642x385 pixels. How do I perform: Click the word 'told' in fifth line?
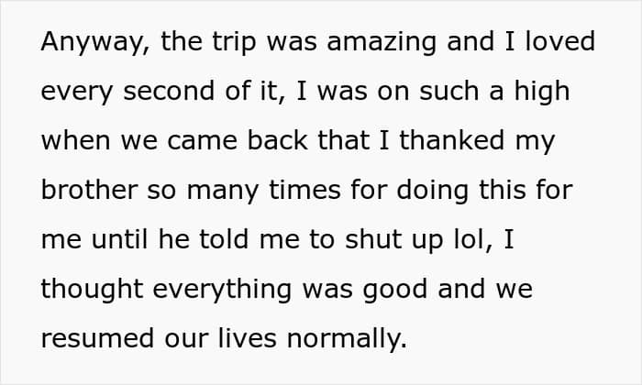(x=224, y=239)
